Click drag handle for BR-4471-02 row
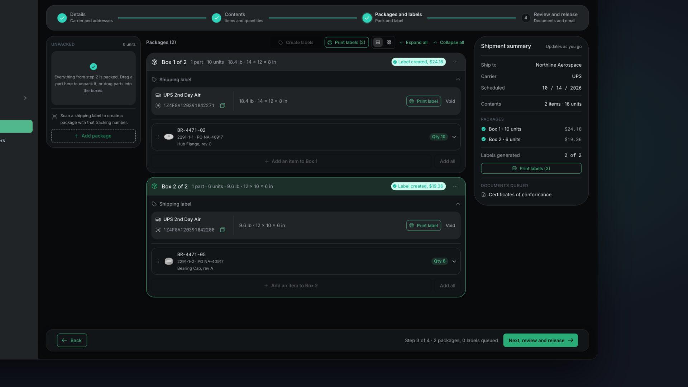The image size is (688, 387). 158,137
